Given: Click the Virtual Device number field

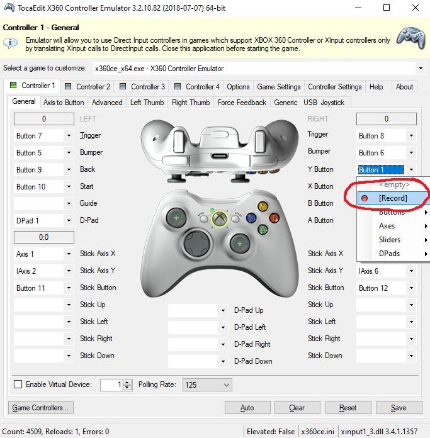Looking at the screenshot, I should 112,385.
